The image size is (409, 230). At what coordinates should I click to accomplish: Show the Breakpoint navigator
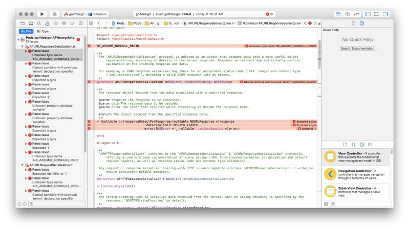(72, 23)
